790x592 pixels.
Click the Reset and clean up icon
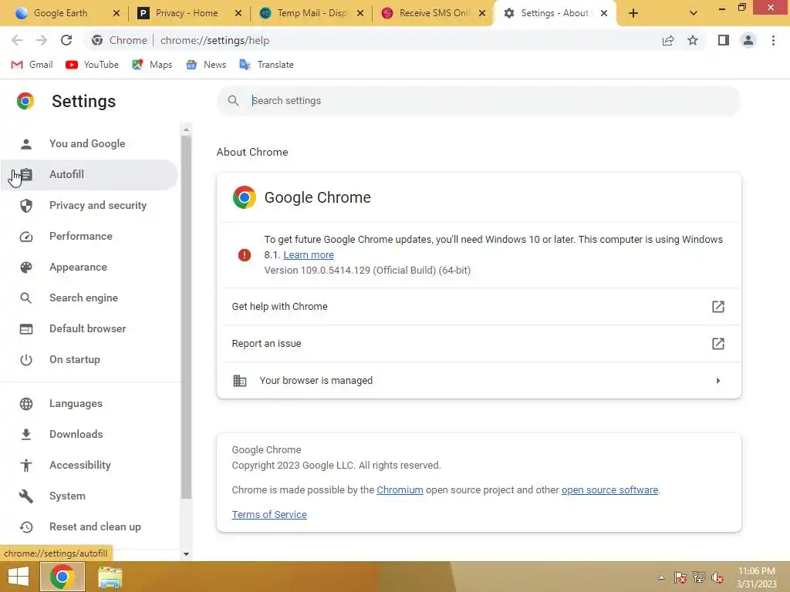(x=26, y=527)
